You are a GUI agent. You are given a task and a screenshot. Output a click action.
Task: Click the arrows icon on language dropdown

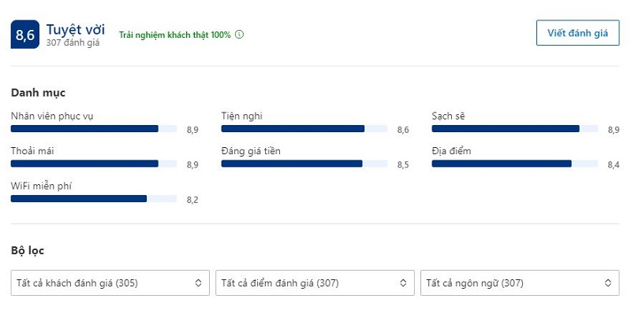pos(608,283)
